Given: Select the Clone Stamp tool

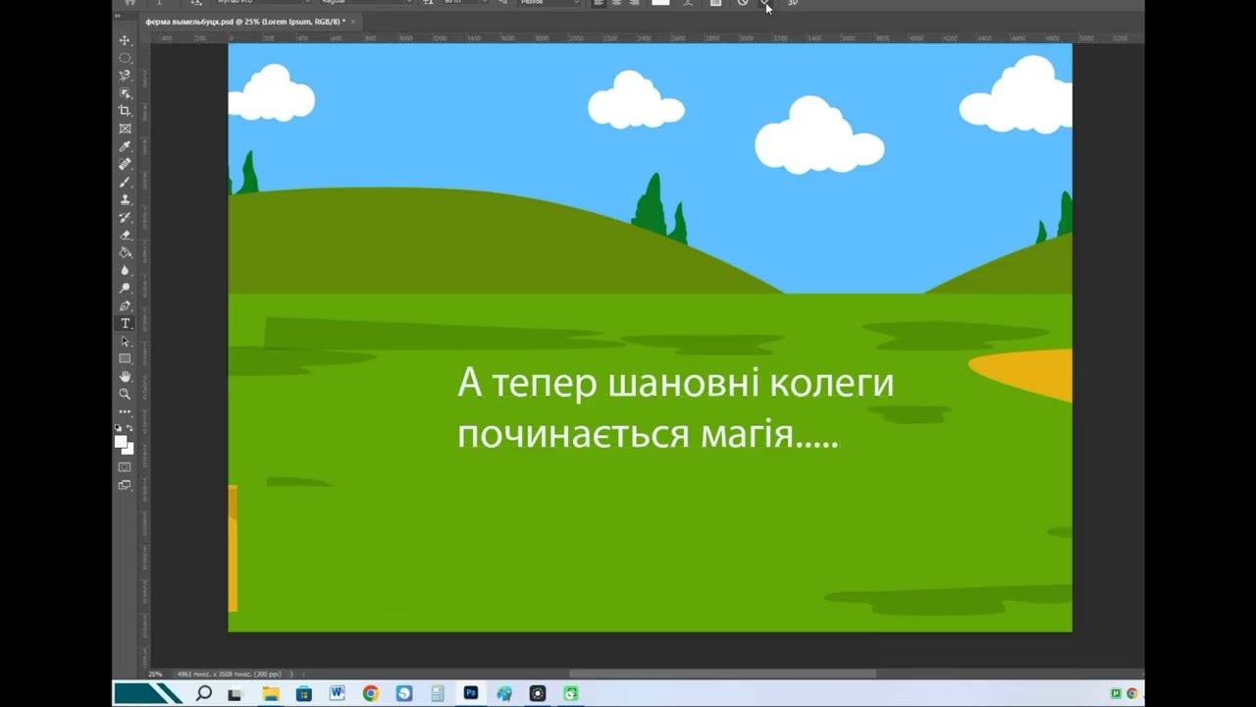Looking at the screenshot, I should tap(125, 199).
